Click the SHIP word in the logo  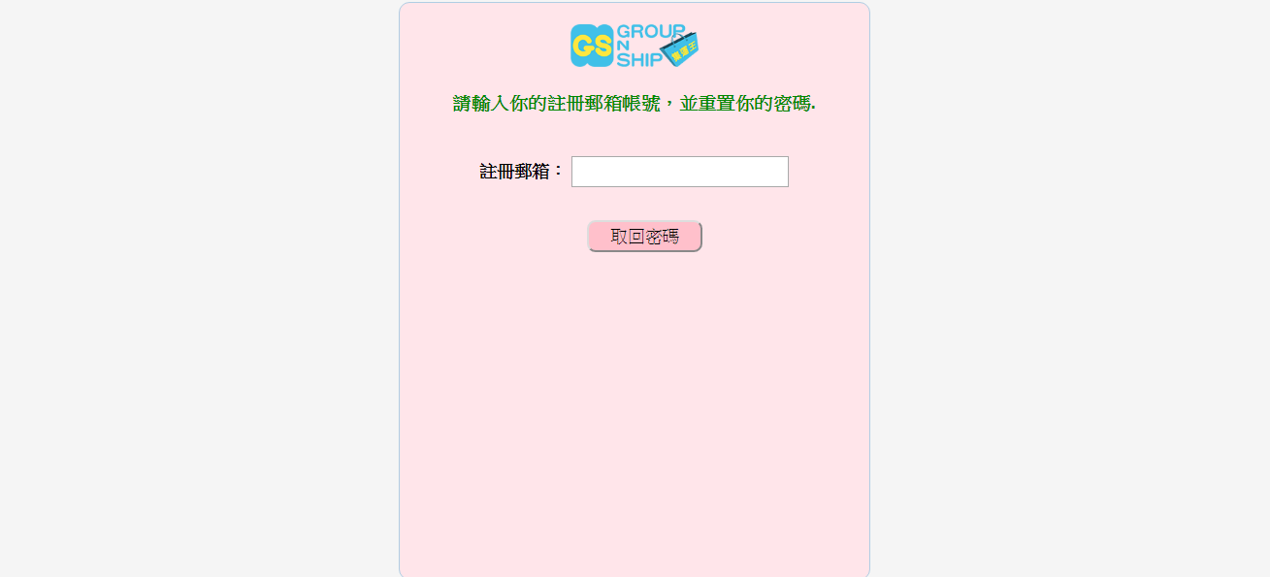(639, 59)
